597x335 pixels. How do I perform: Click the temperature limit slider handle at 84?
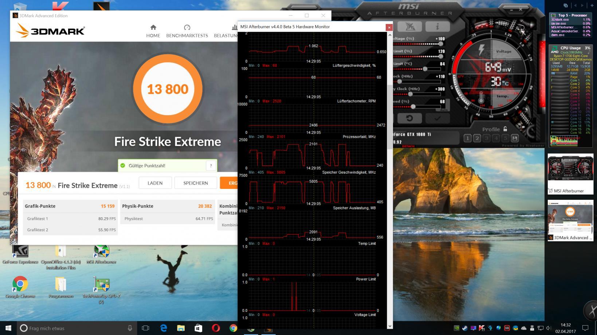click(x=425, y=69)
